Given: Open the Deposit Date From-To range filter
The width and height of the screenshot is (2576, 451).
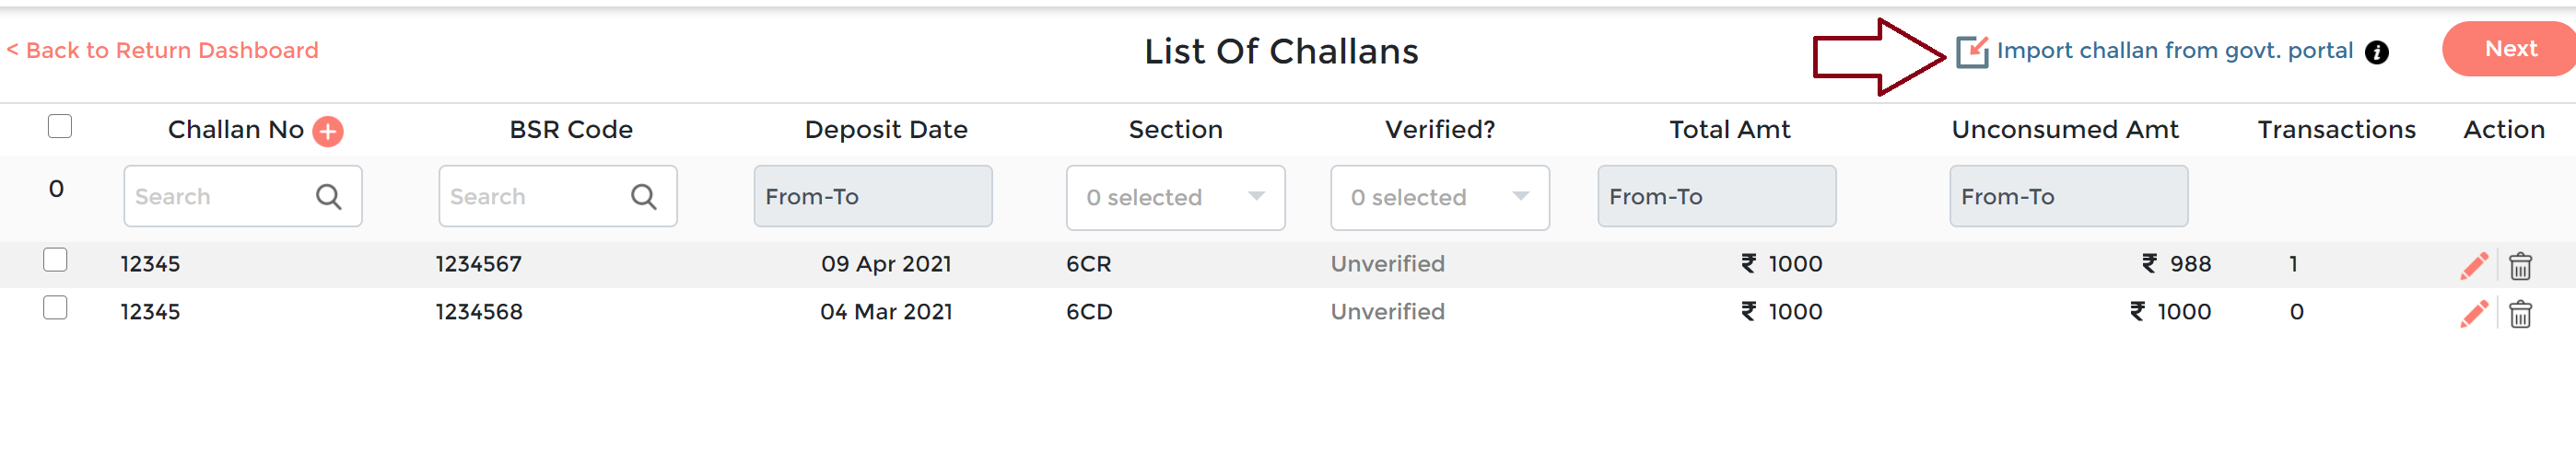Looking at the screenshot, I should (x=872, y=197).
